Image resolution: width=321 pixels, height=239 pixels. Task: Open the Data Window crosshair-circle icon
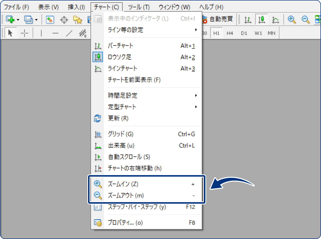pos(64,20)
